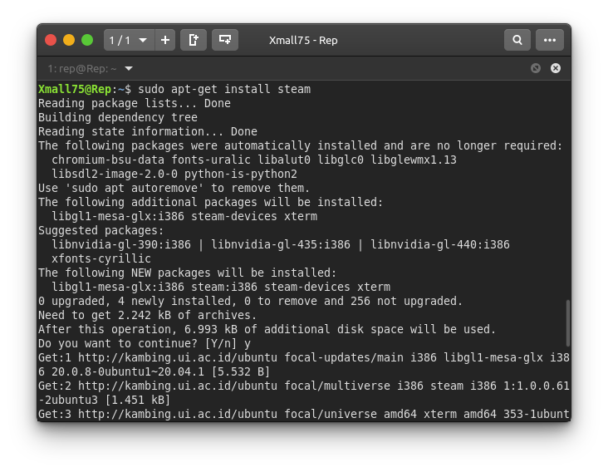Screen dimensions: 608x472
Task: Click 'The following NEW packages' line
Action: pos(187,273)
